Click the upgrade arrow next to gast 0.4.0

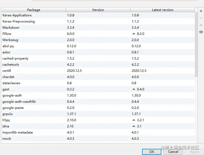point(133,89)
